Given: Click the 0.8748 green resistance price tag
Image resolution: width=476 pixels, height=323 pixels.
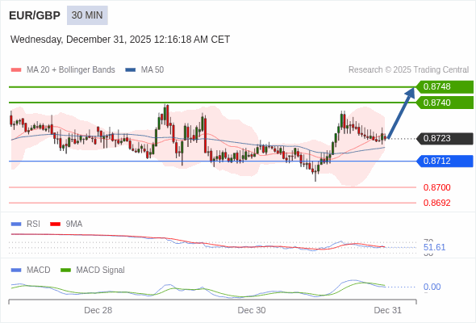Looking at the screenshot, I should click(445, 87).
